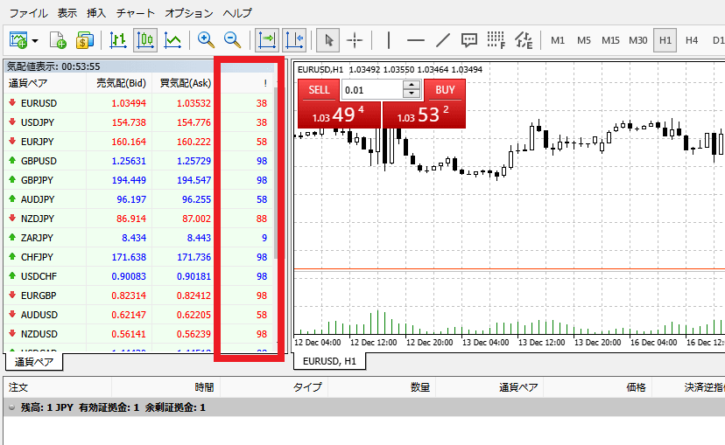
Task: Click the market watch vertical scrollbar
Action: point(278,175)
